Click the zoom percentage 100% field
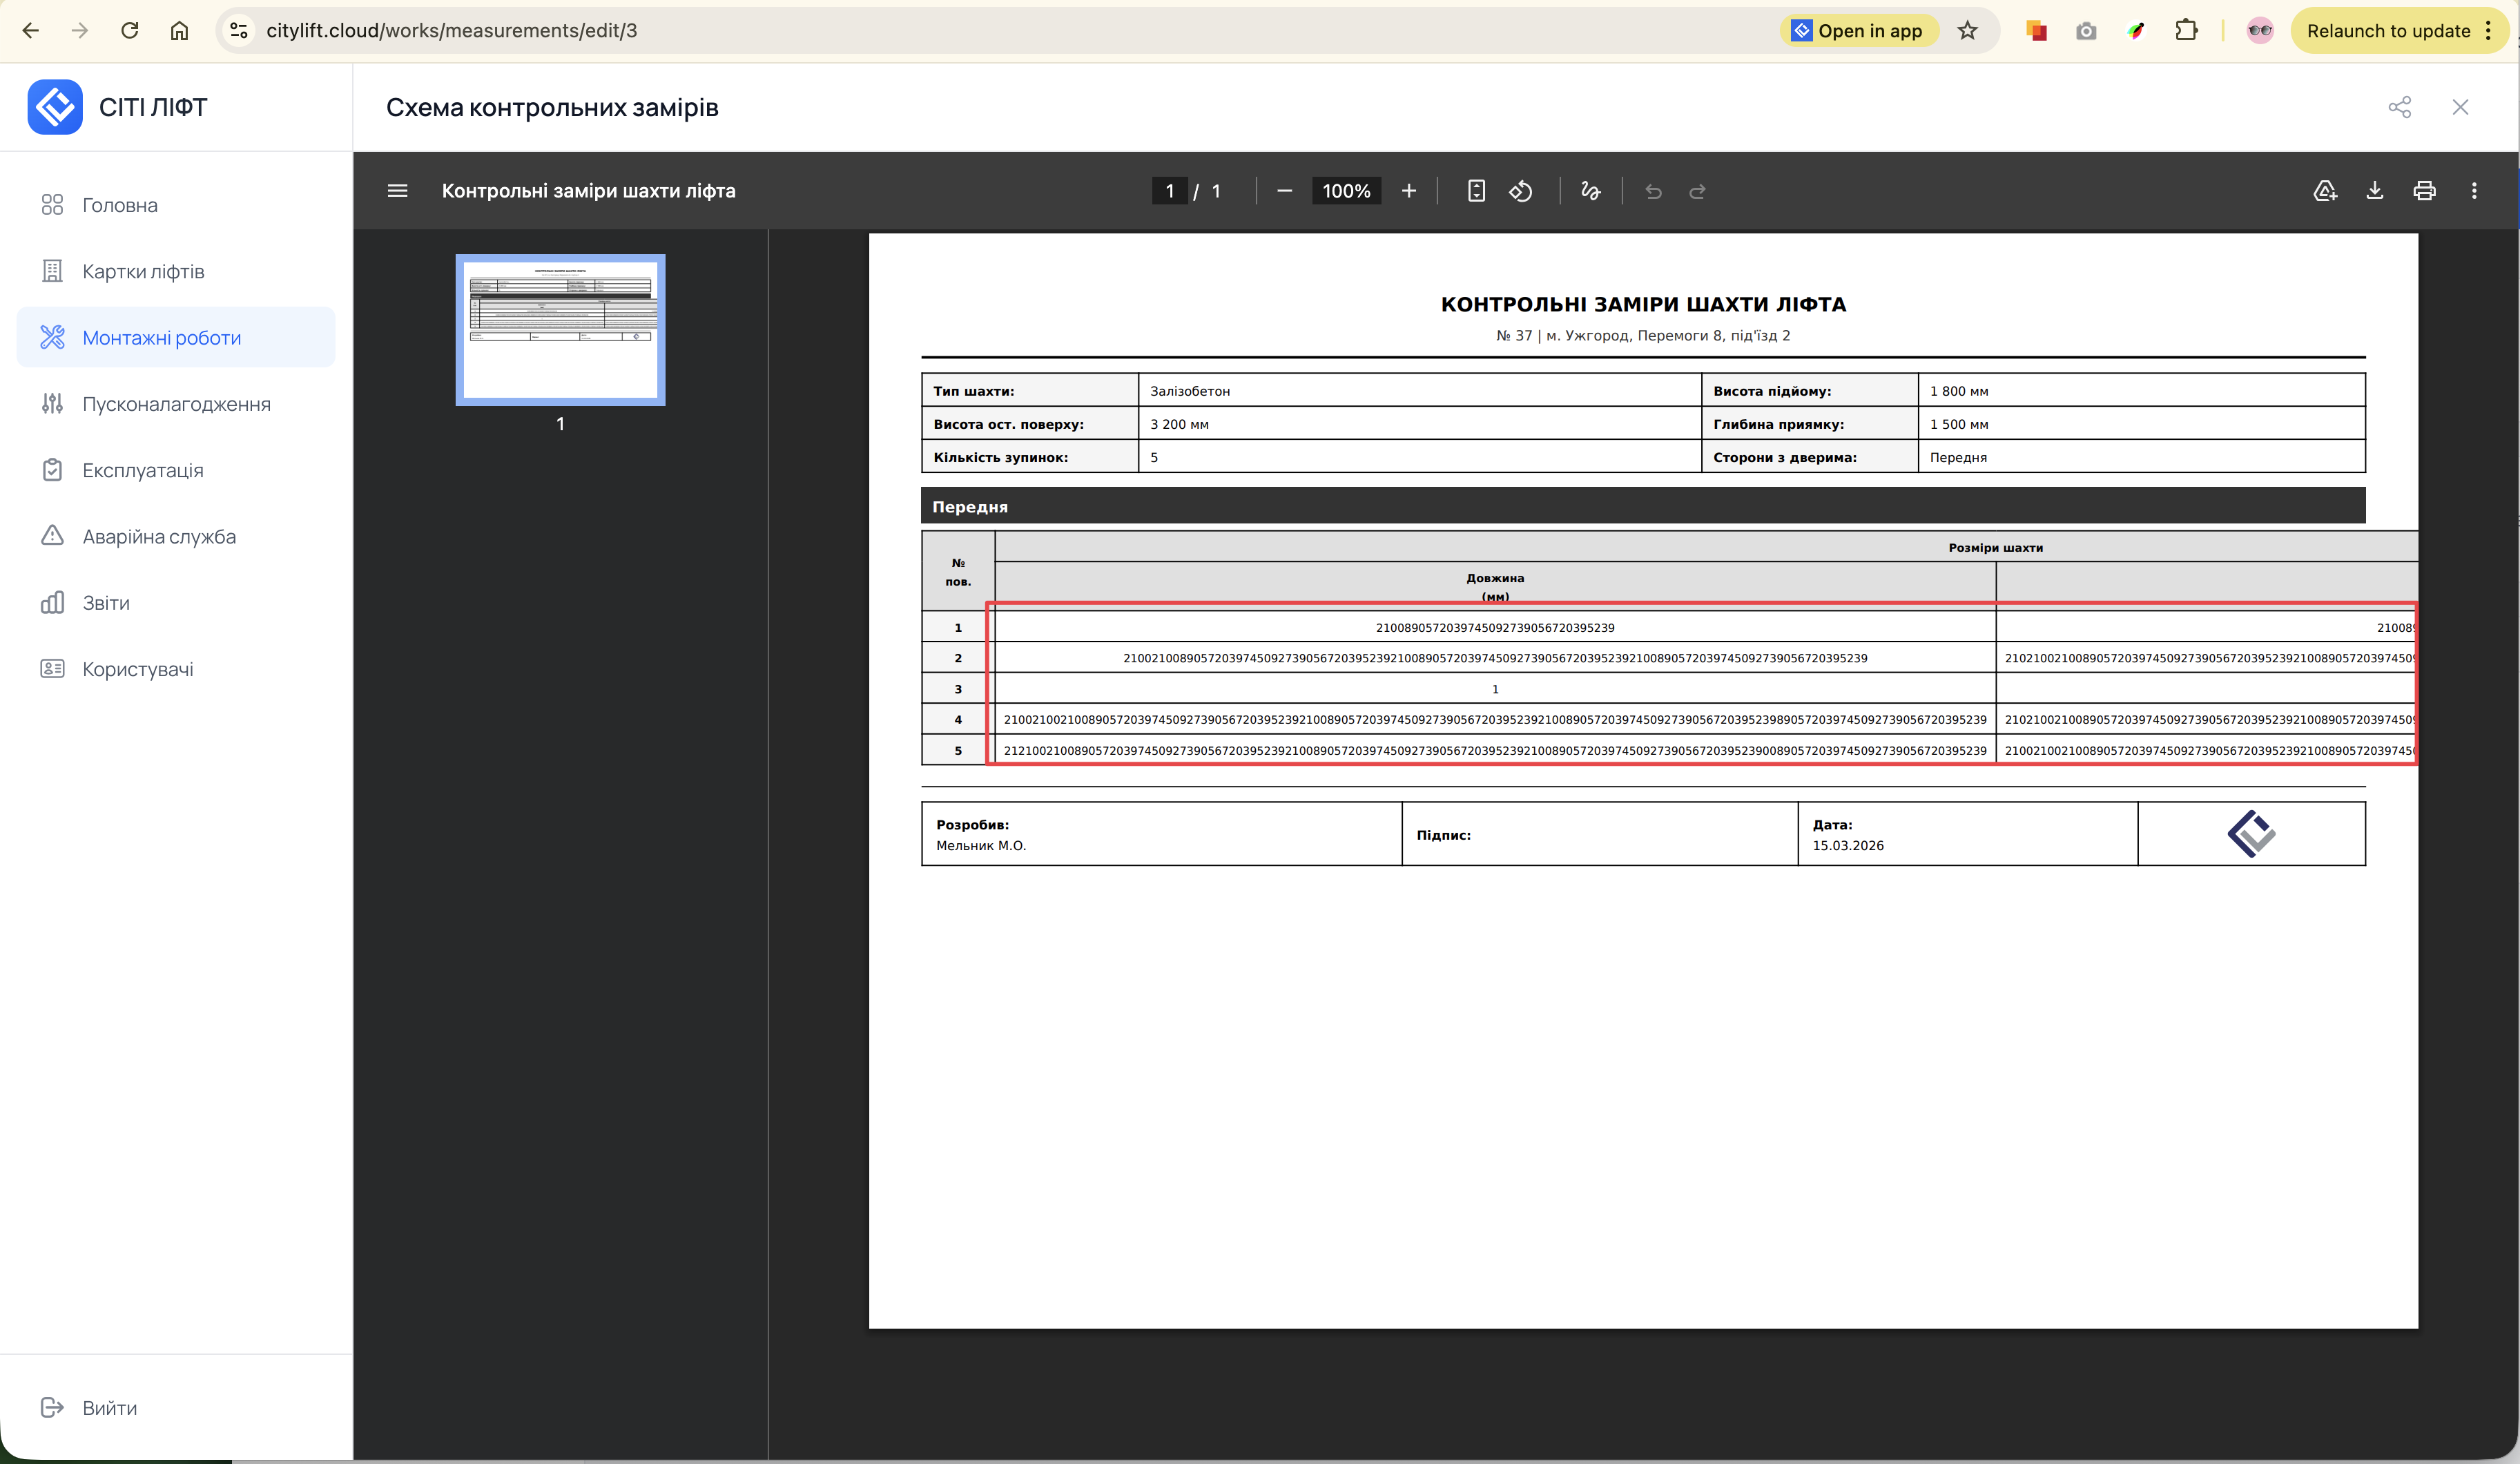Viewport: 2520px width, 1464px height. 1346,191
